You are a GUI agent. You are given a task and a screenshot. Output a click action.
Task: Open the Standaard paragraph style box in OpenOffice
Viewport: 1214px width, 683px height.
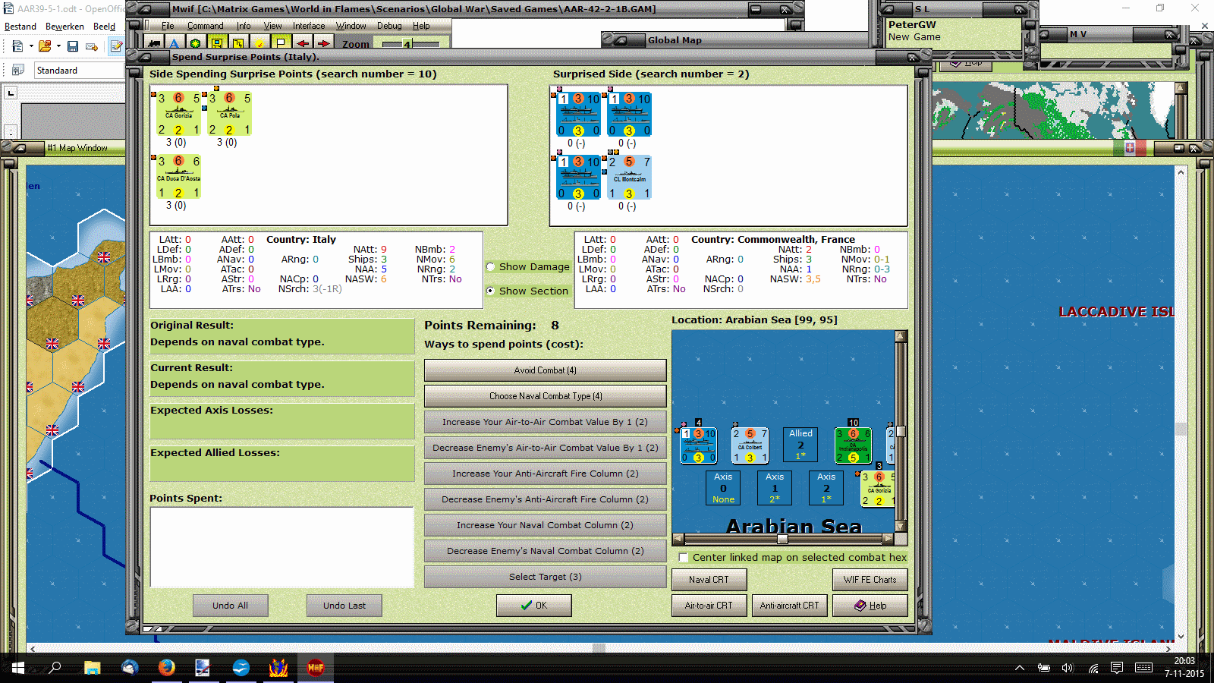79,71
